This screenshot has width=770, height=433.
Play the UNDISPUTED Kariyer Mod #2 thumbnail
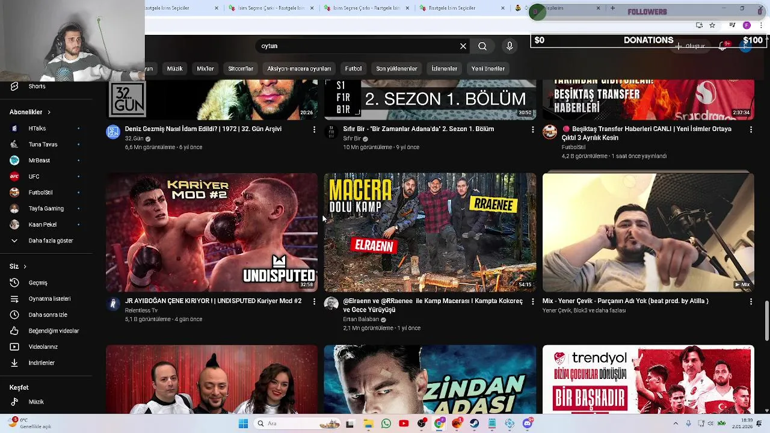click(x=212, y=233)
